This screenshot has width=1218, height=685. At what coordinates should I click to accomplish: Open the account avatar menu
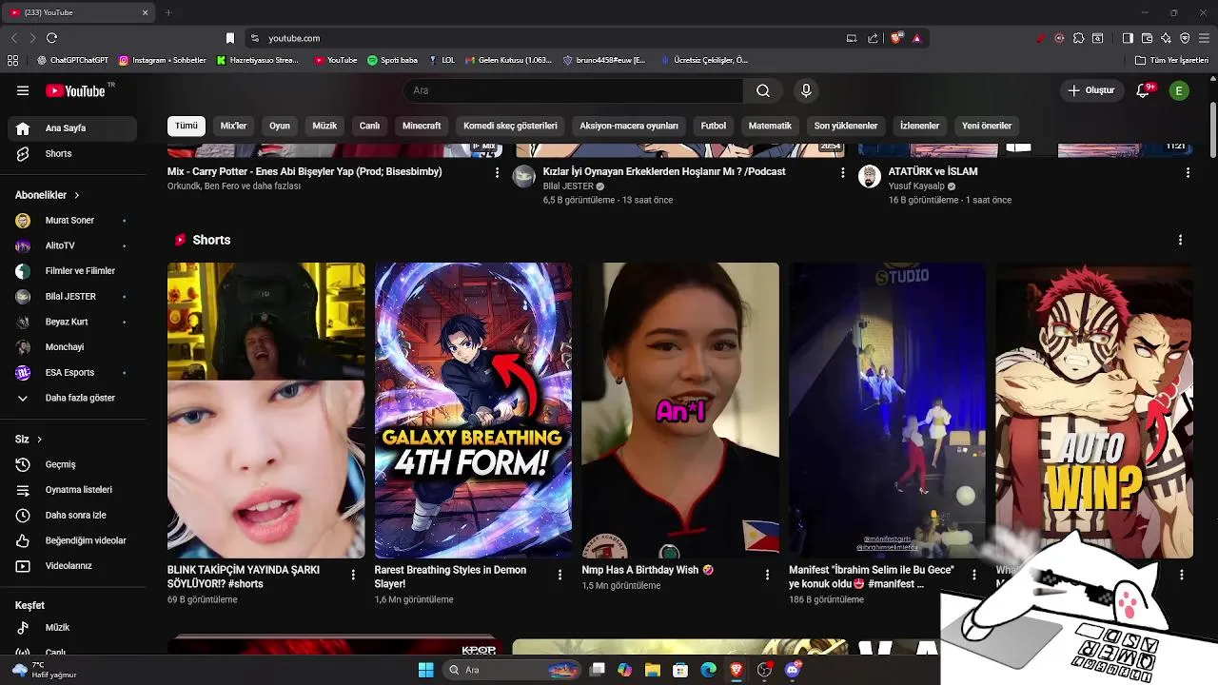(x=1179, y=90)
